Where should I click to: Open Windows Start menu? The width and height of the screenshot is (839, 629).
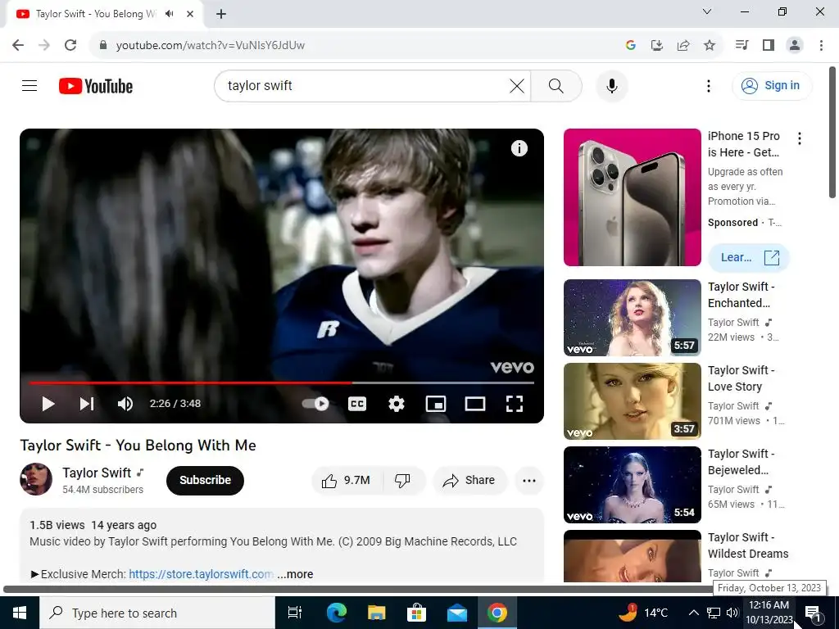click(x=20, y=613)
